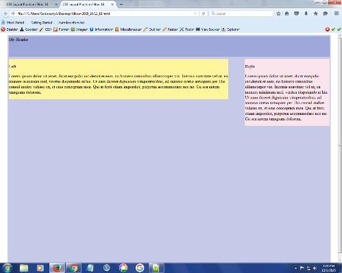The image size is (342, 273).
Task: Open the Information menu in Web Developer toolbar
Action: [x=101, y=29]
